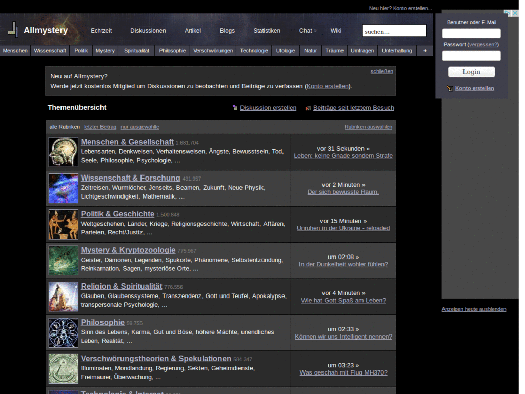The width and height of the screenshot is (525, 394).
Task: Open the Politik & Geschichte category image
Action: tap(64, 224)
